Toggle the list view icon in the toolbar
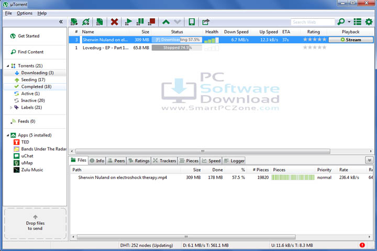 [x=357, y=22]
